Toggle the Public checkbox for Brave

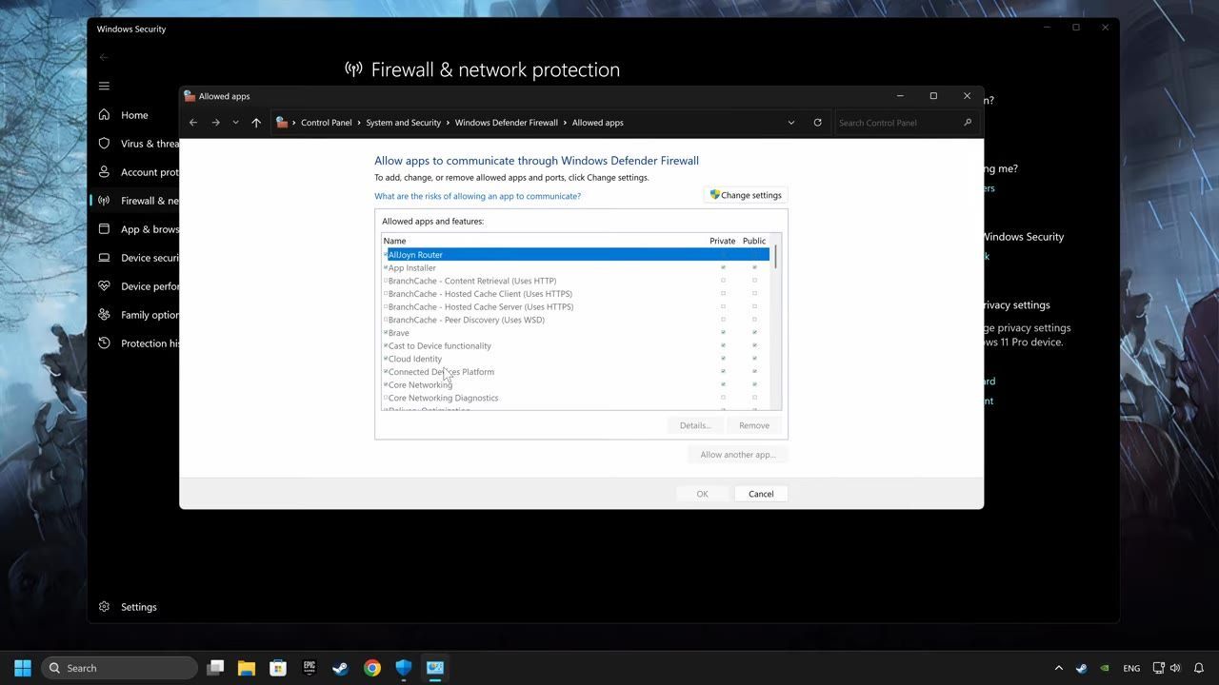(x=754, y=333)
